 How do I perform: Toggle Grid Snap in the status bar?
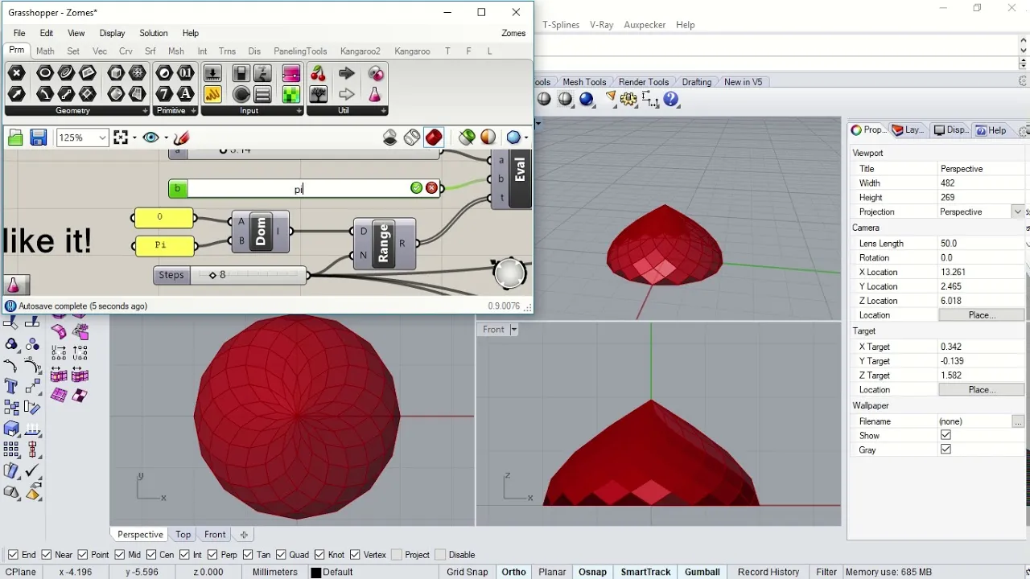[x=468, y=572]
